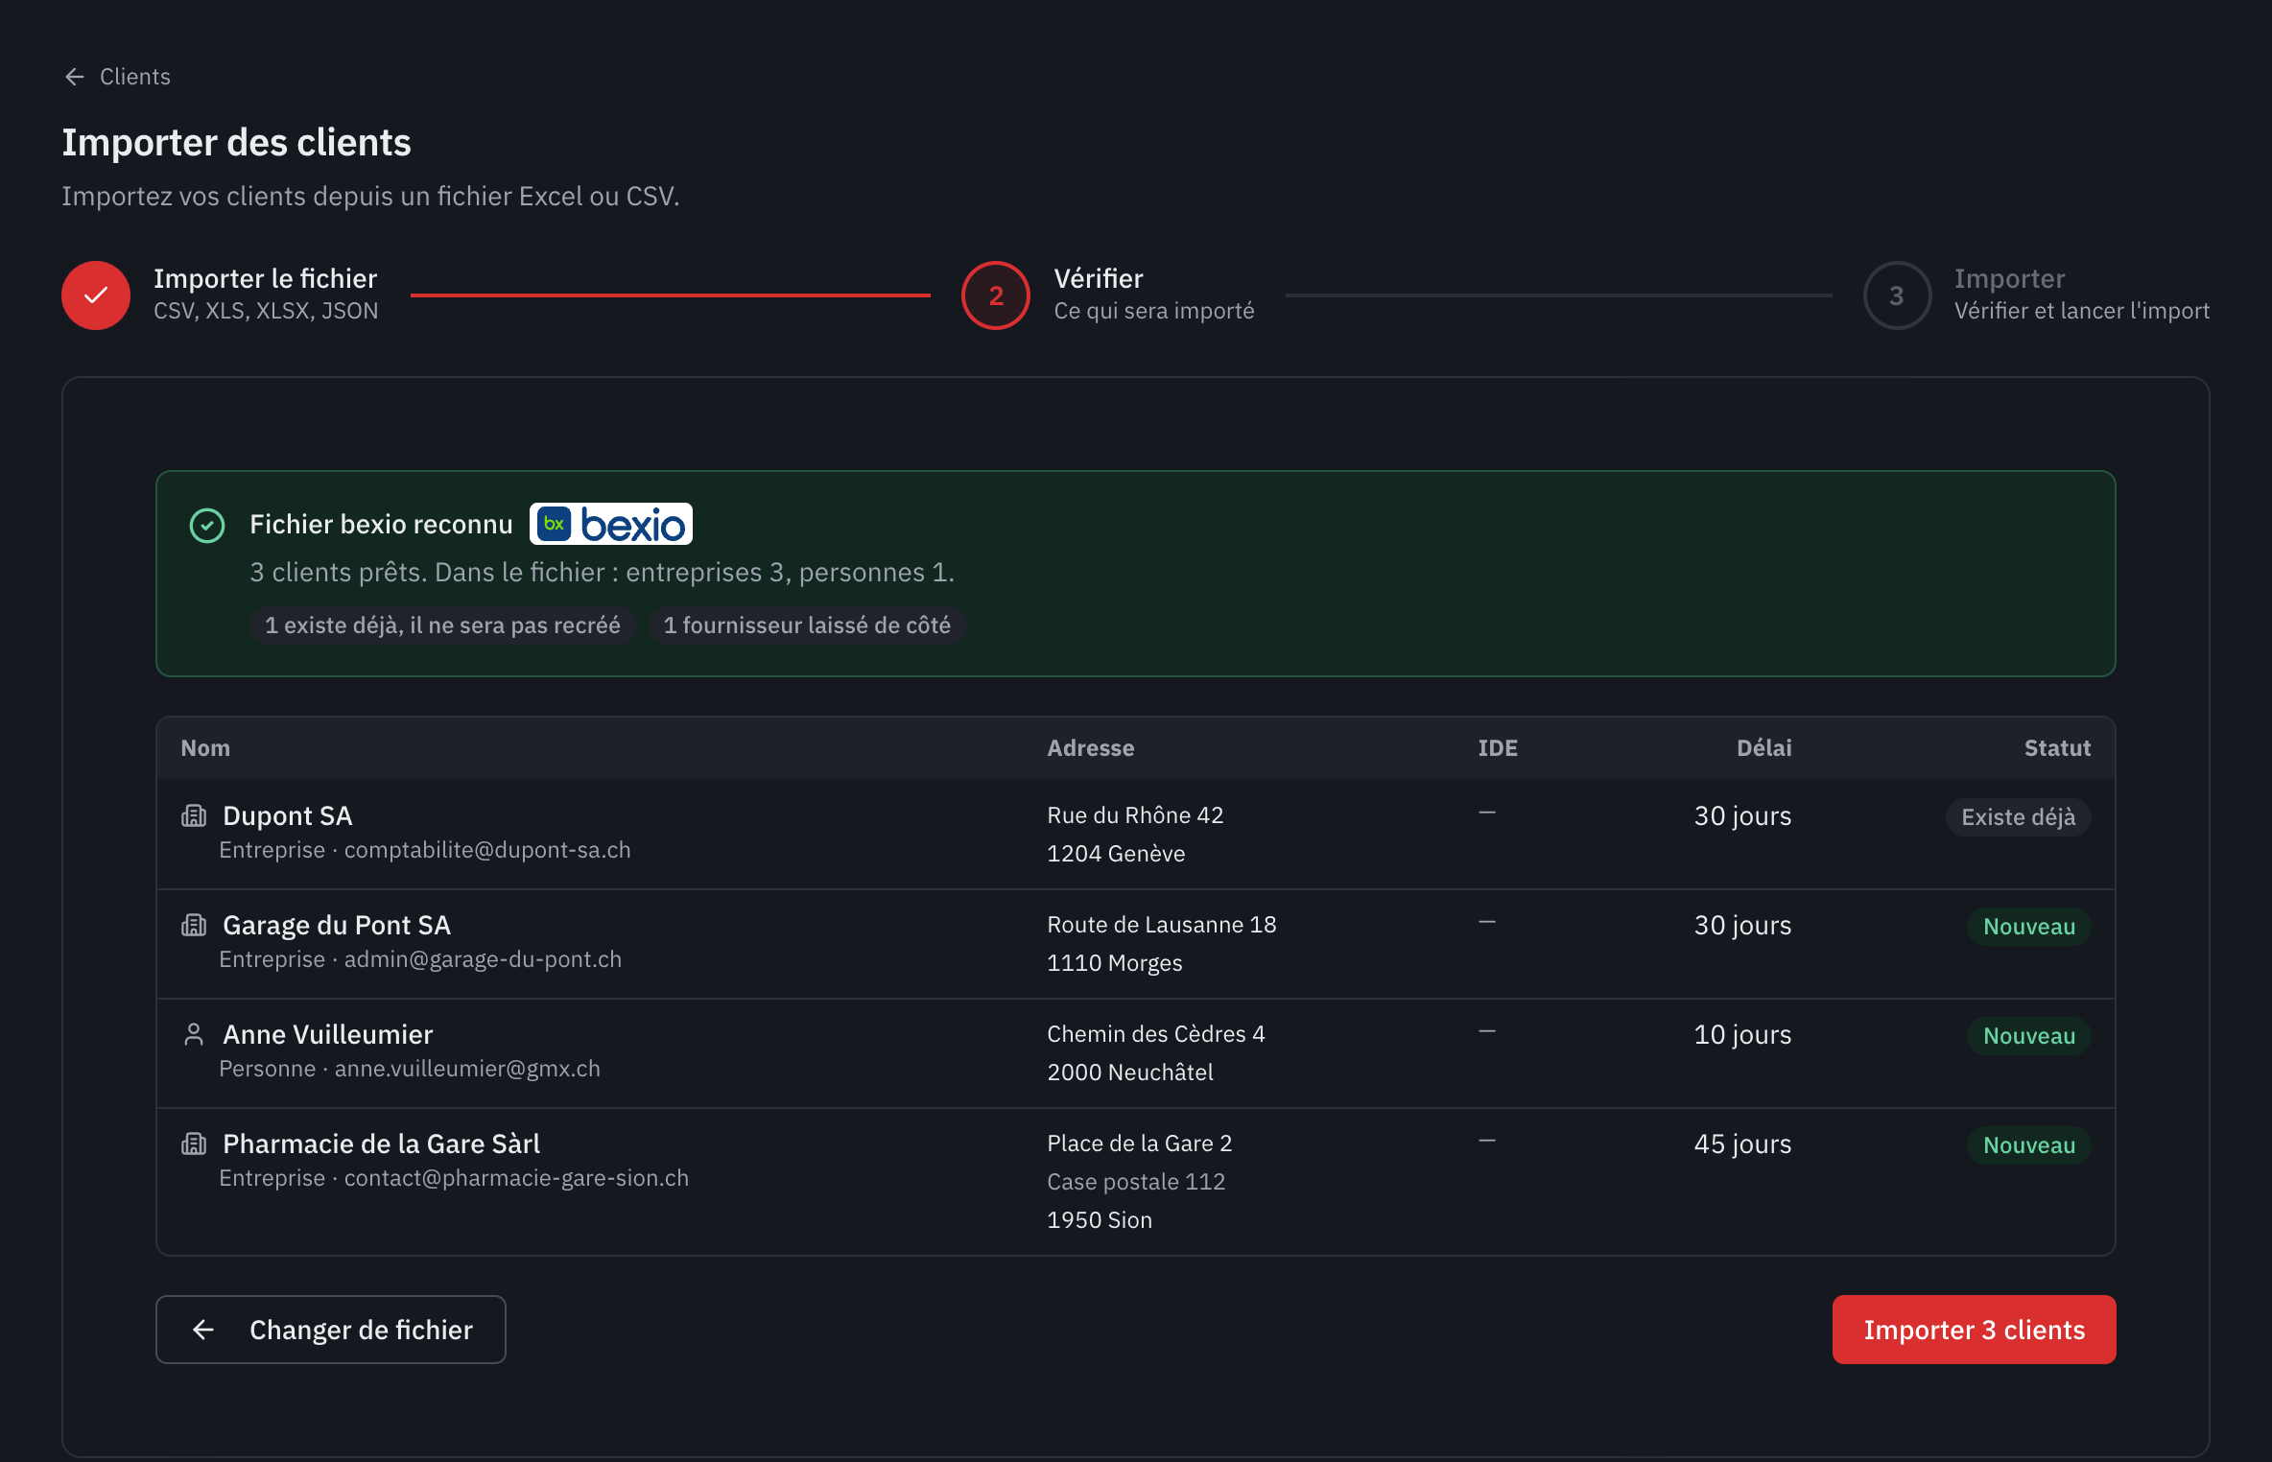Select the 'Garage du Pont SA' name
The image size is (2272, 1462).
coord(337,925)
